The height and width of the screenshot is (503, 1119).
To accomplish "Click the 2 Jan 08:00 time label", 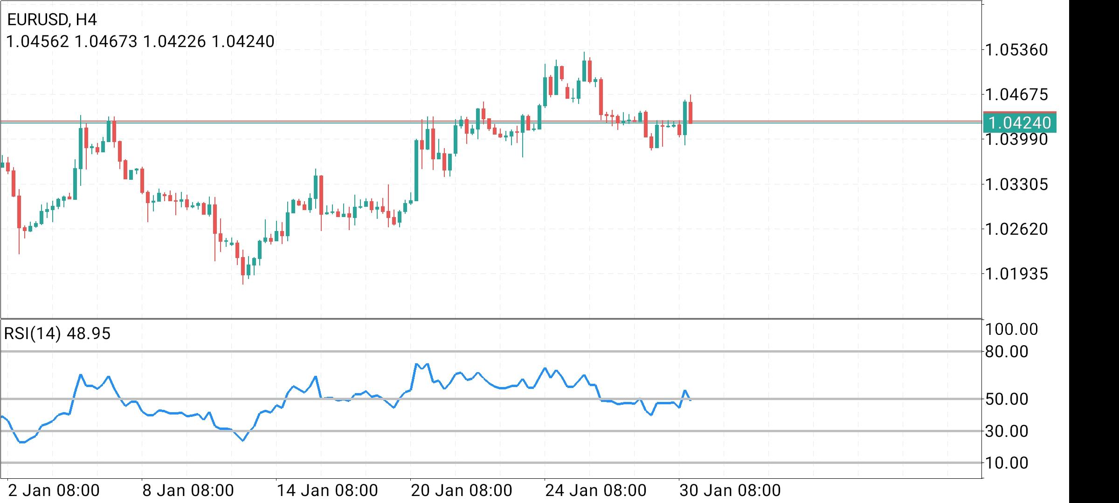I will [54, 490].
